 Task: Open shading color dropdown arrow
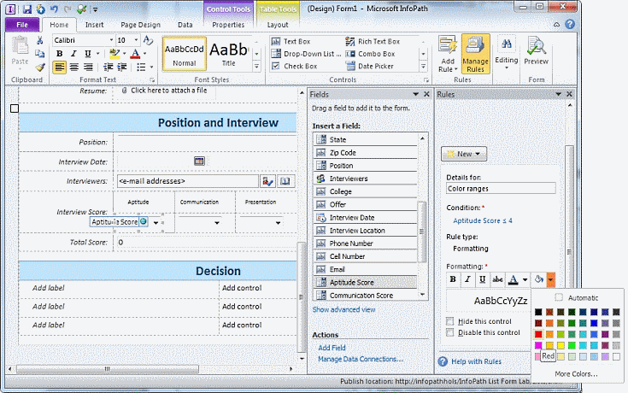(551, 279)
